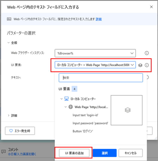
Task: Click the UI elements layers icon
Action: coord(140,65)
